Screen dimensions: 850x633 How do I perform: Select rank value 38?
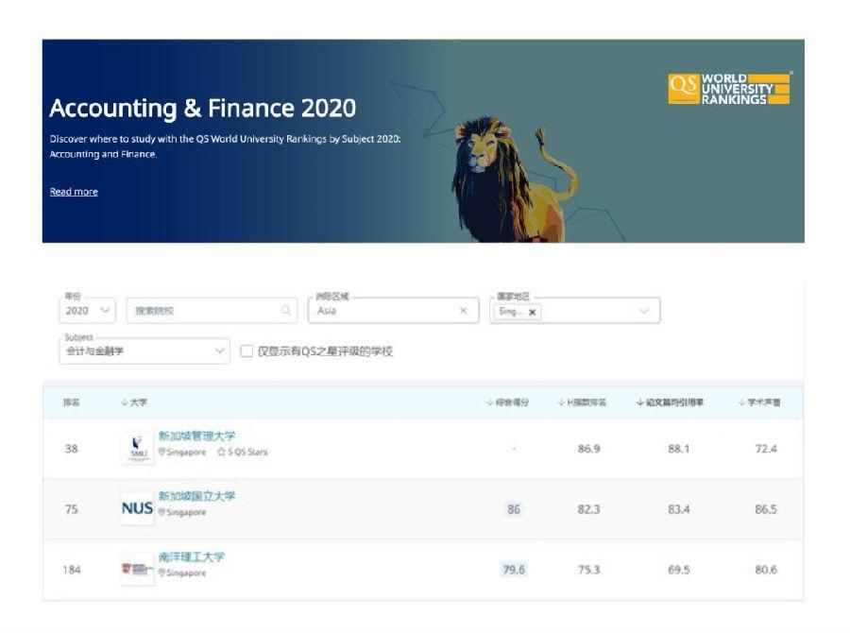tap(72, 449)
